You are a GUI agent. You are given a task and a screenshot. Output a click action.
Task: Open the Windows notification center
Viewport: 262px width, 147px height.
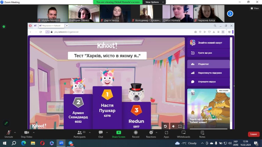point(256,143)
